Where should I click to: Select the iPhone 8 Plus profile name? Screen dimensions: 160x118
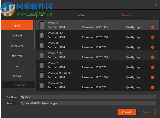(55, 33)
